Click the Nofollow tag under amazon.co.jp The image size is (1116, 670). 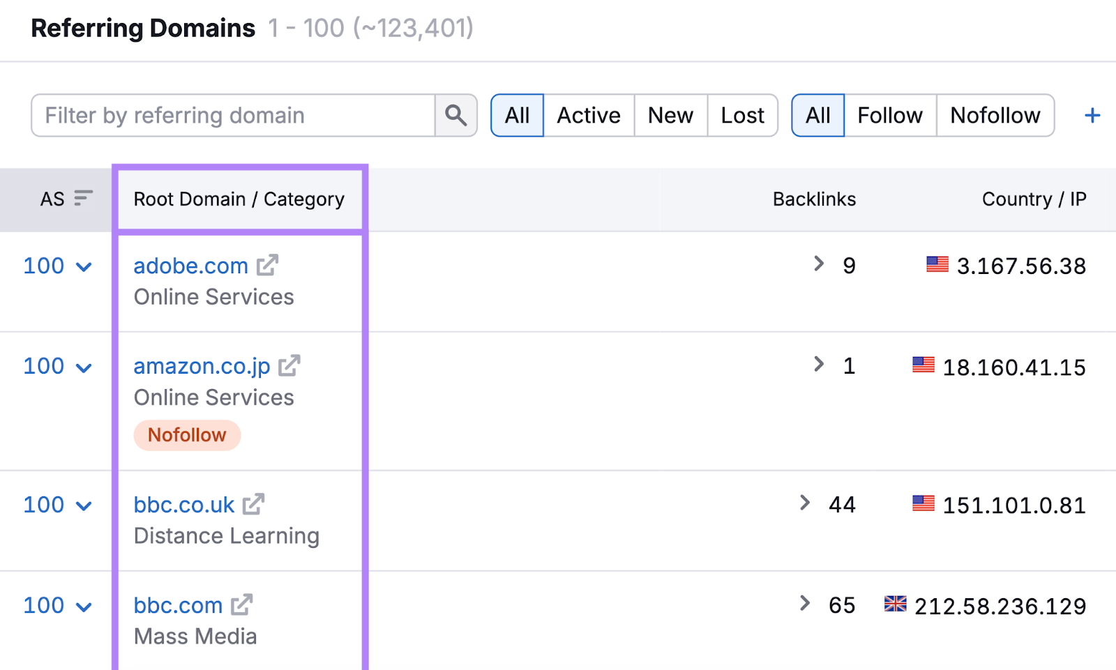click(187, 435)
